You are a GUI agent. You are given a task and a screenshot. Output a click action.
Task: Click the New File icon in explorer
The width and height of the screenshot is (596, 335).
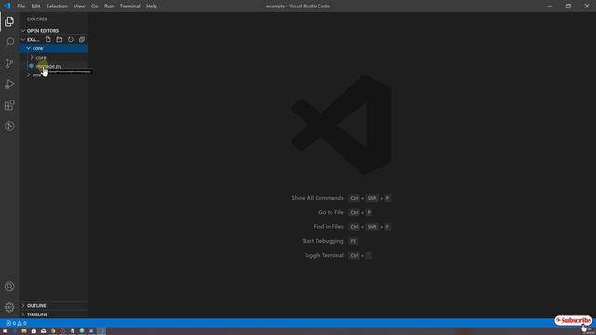(47, 39)
